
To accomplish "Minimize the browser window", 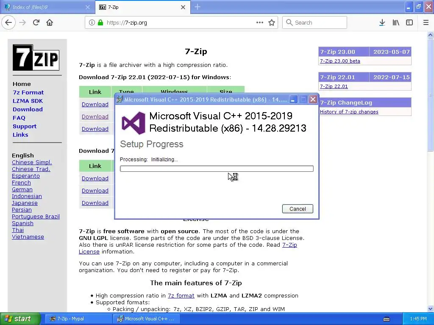I will point(408,7).
